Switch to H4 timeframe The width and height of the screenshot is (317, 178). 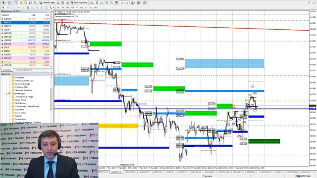(81, 7)
